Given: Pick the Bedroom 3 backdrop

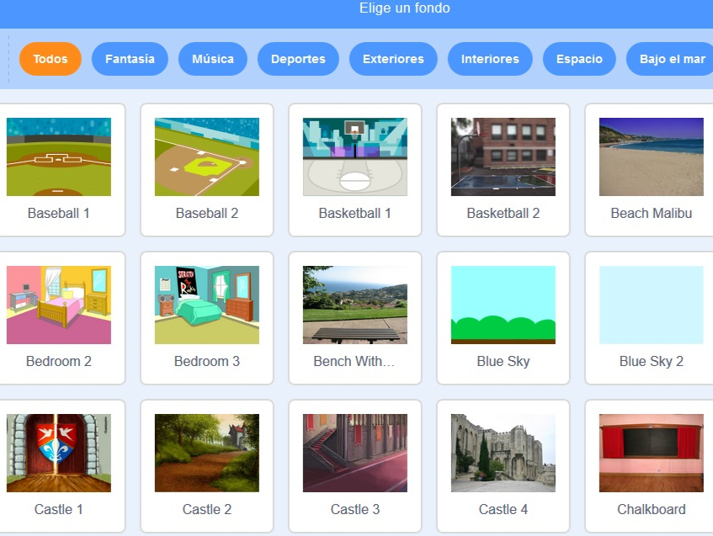Looking at the screenshot, I should click(207, 317).
